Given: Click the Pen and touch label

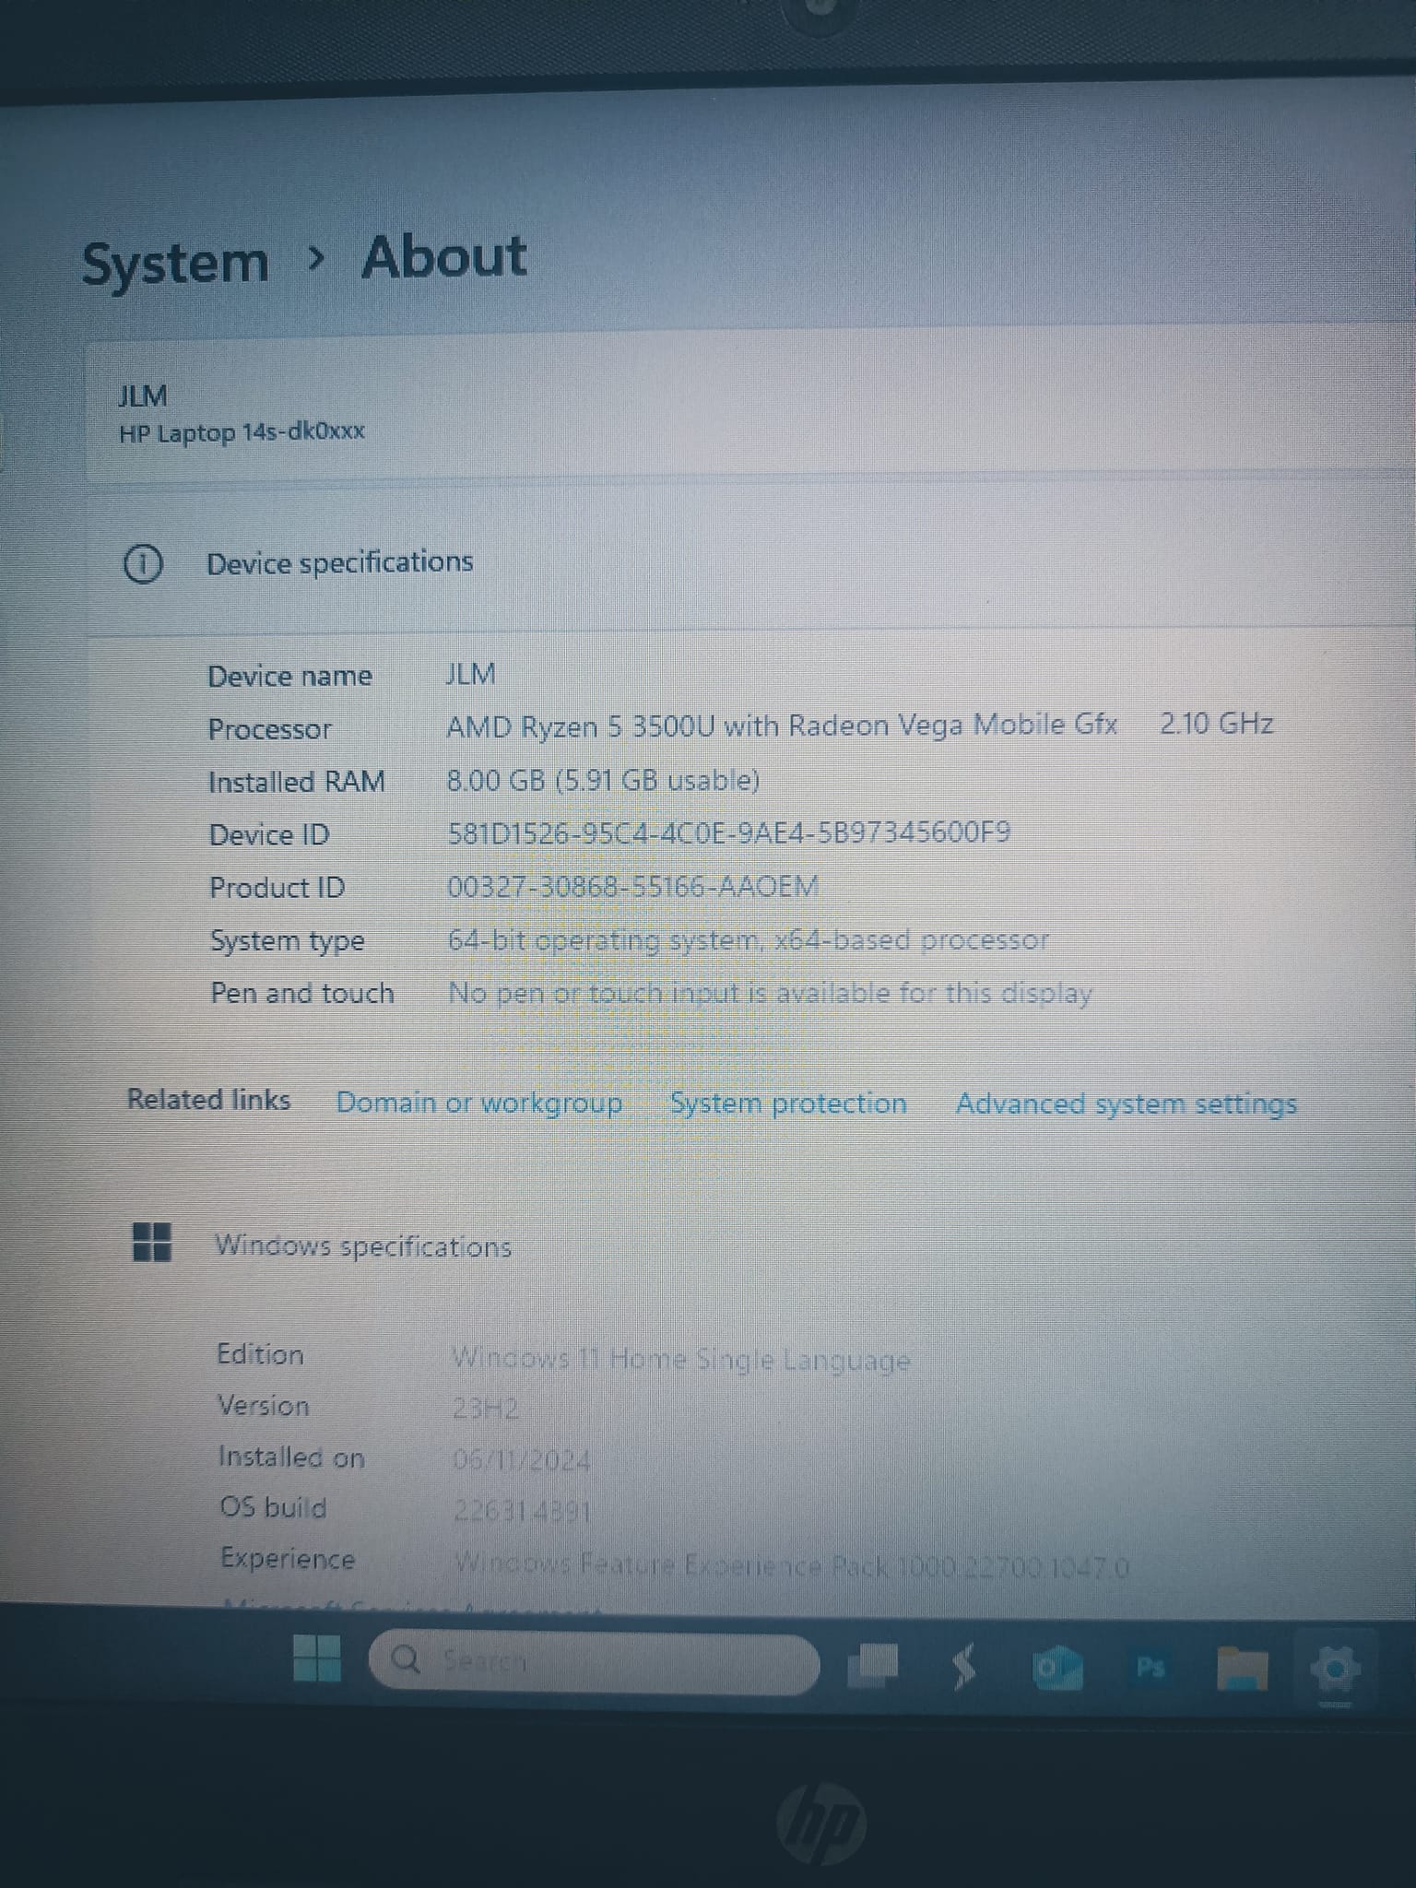Looking at the screenshot, I should click(x=302, y=992).
